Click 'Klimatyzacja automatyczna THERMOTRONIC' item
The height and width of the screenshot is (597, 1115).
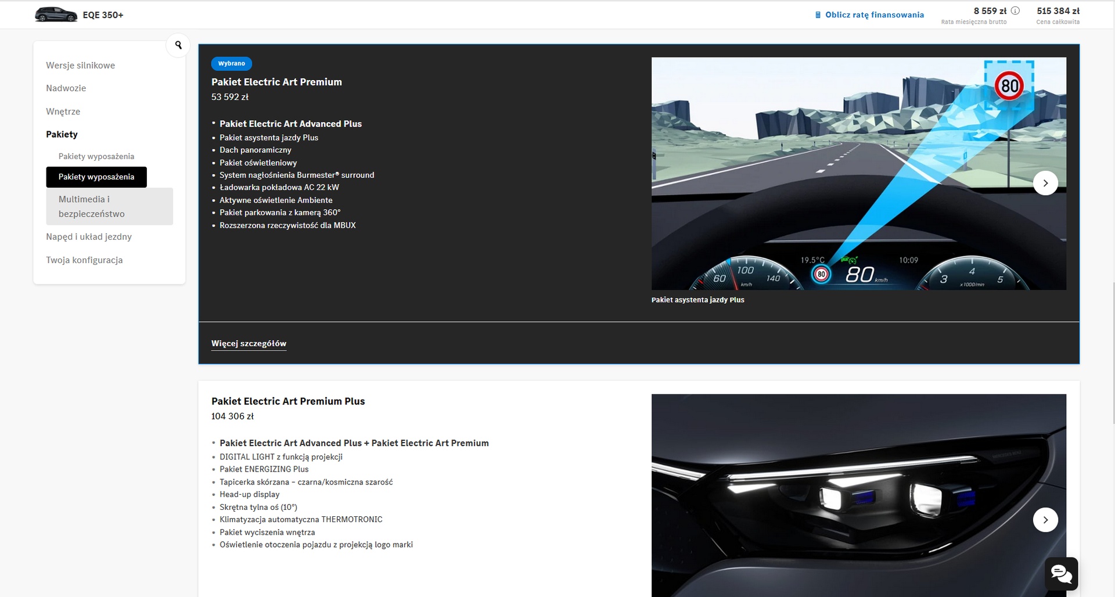click(301, 520)
